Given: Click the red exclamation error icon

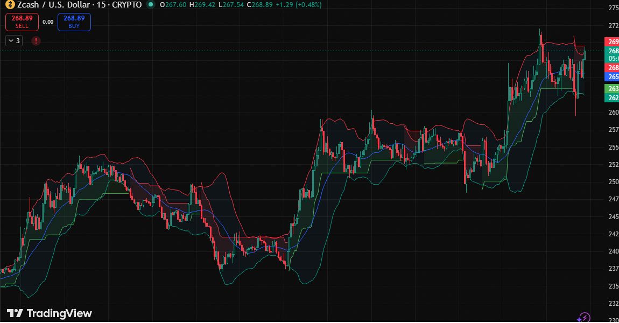Looking at the screenshot, I should (36, 41).
